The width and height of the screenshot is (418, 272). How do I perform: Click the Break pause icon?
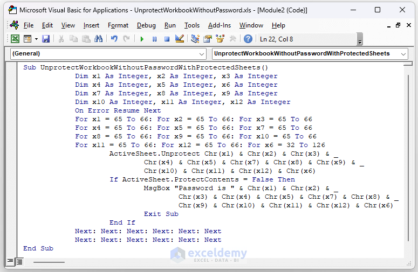click(x=154, y=39)
